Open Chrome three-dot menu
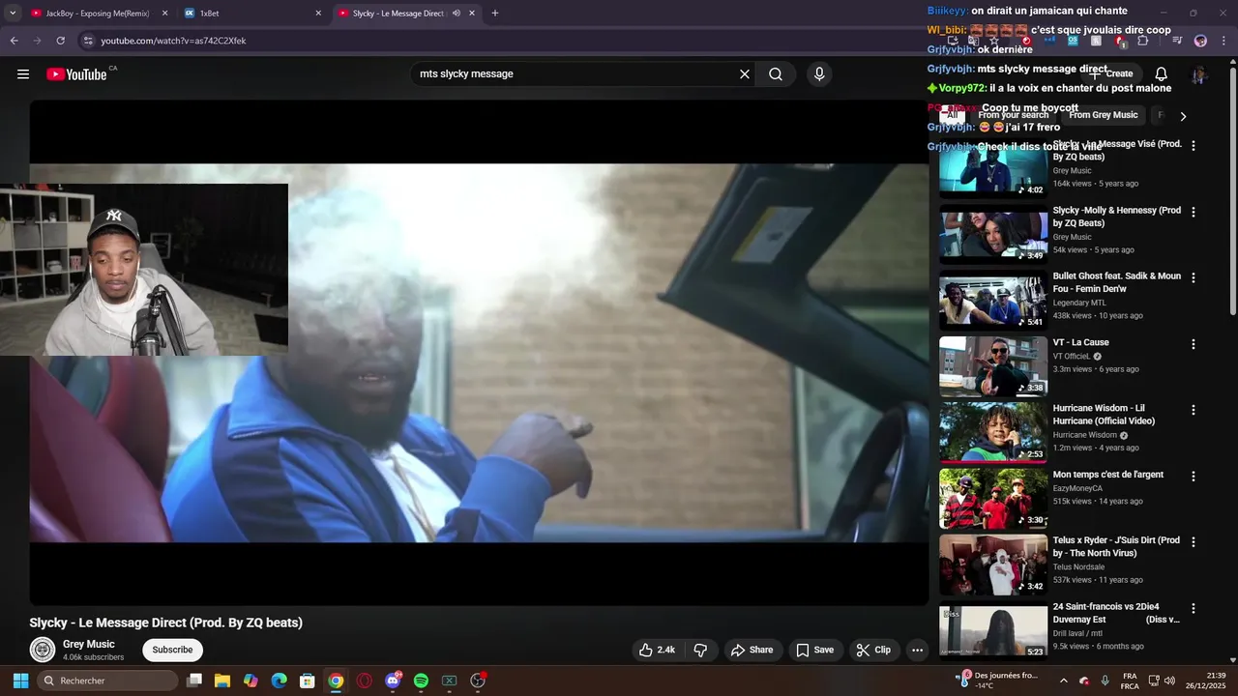The width and height of the screenshot is (1238, 696). [1224, 41]
